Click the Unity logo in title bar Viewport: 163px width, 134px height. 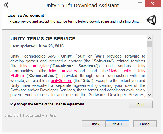coord(6,5)
